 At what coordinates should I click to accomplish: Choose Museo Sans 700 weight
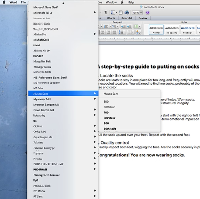point(129,112)
